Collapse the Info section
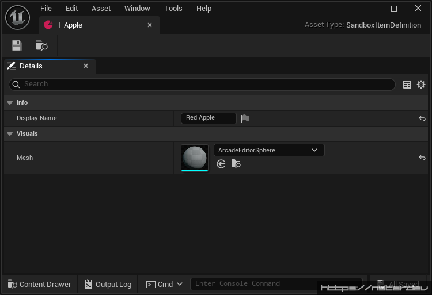 pos(10,103)
